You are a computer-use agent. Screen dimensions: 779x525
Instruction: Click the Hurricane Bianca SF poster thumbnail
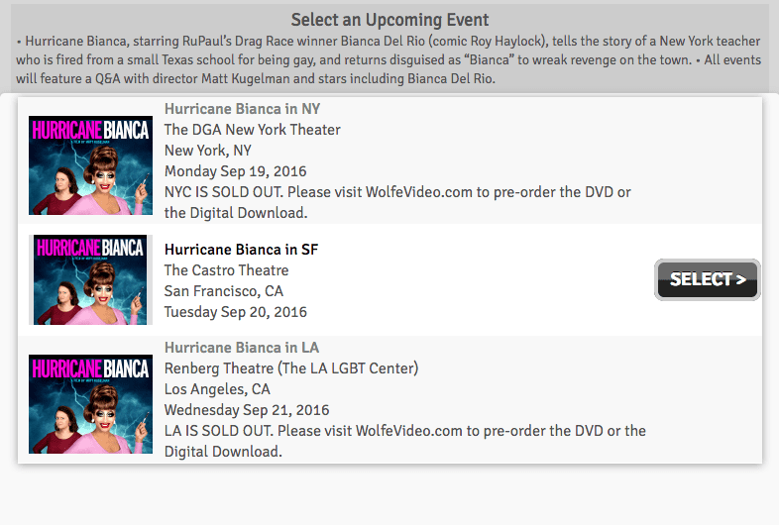90,279
